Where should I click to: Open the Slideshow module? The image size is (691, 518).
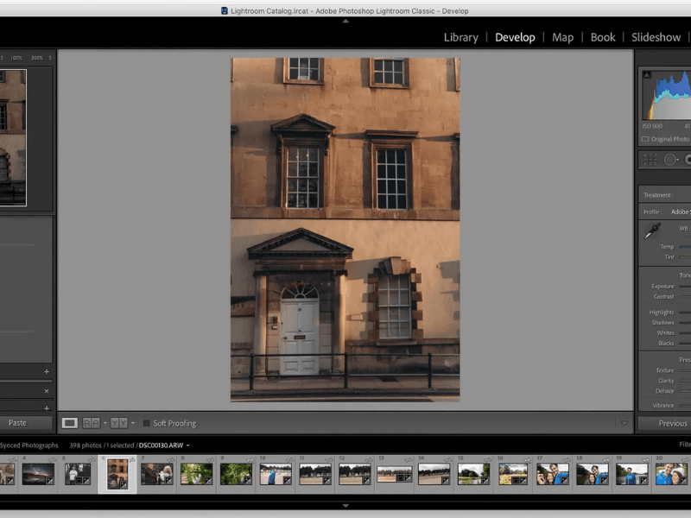tap(656, 37)
